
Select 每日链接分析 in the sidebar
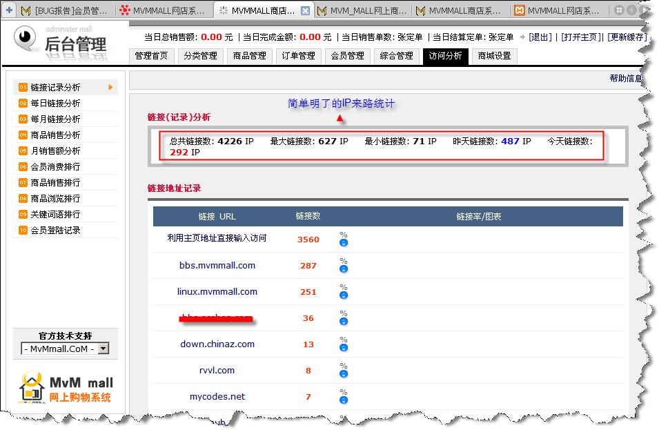tap(66, 104)
